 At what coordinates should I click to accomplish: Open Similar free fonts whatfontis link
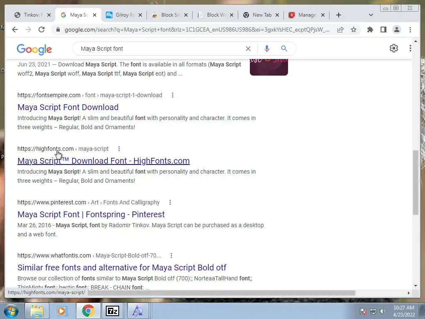coord(122,267)
